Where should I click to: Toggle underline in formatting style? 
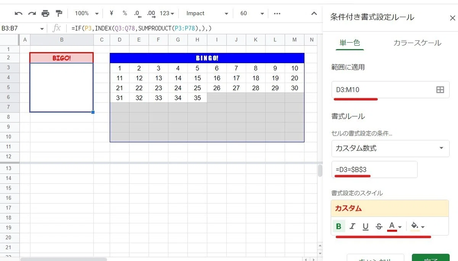366,227
